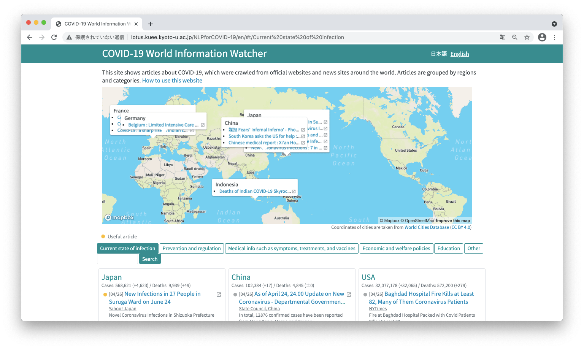The width and height of the screenshot is (584, 349).
Task: Open the Google Translate icon in the address bar
Action: coord(502,37)
